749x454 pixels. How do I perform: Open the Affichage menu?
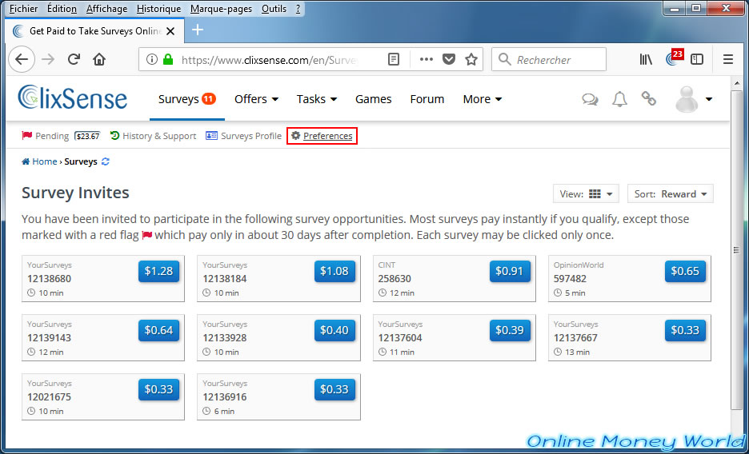pos(106,9)
